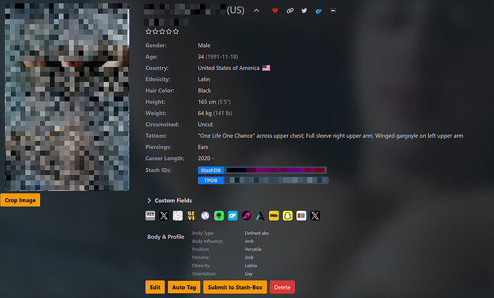Viewport: 494px width, 298px height.
Task: Toggle the red favorite heart
Action: click(275, 11)
